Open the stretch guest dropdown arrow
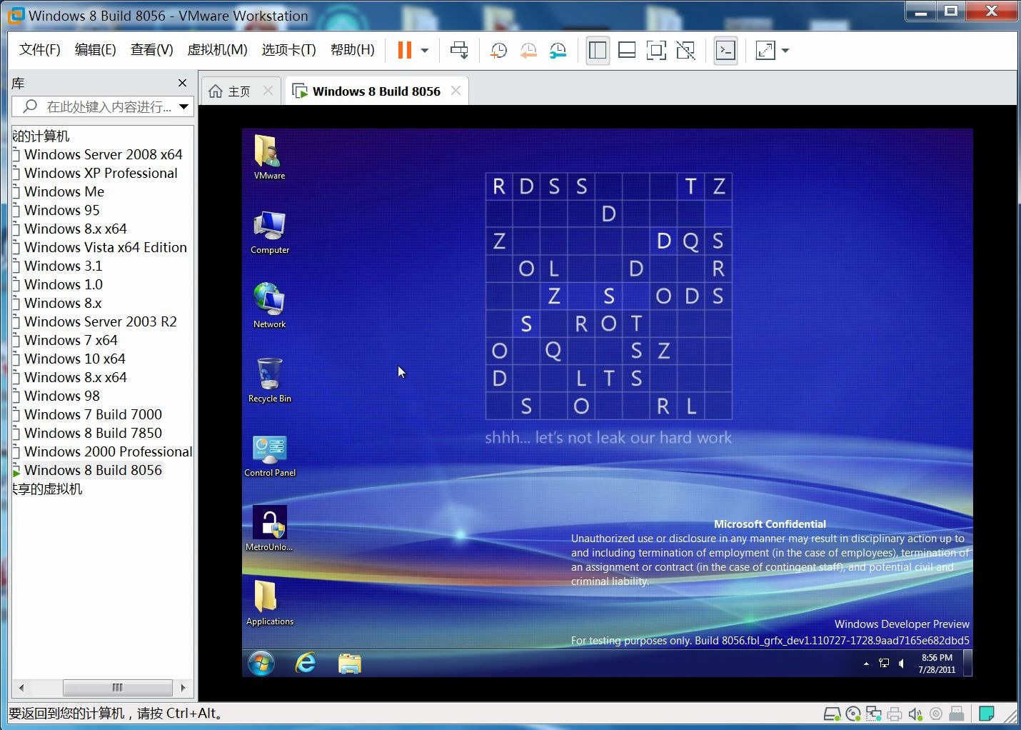Image resolution: width=1021 pixels, height=730 pixels. click(785, 50)
